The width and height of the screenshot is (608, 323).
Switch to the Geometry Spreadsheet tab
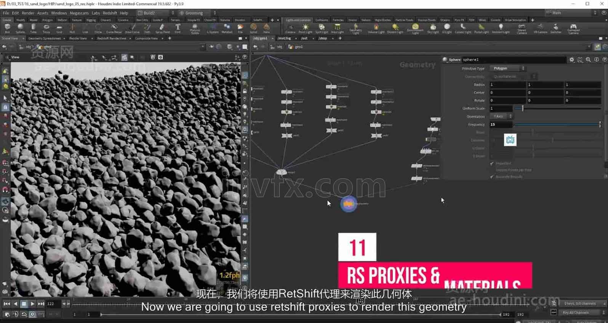pos(45,38)
